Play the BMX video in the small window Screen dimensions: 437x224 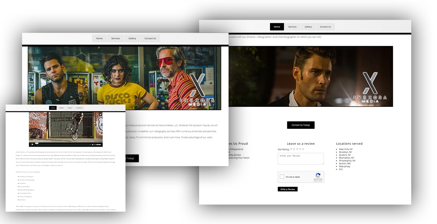pos(32,144)
